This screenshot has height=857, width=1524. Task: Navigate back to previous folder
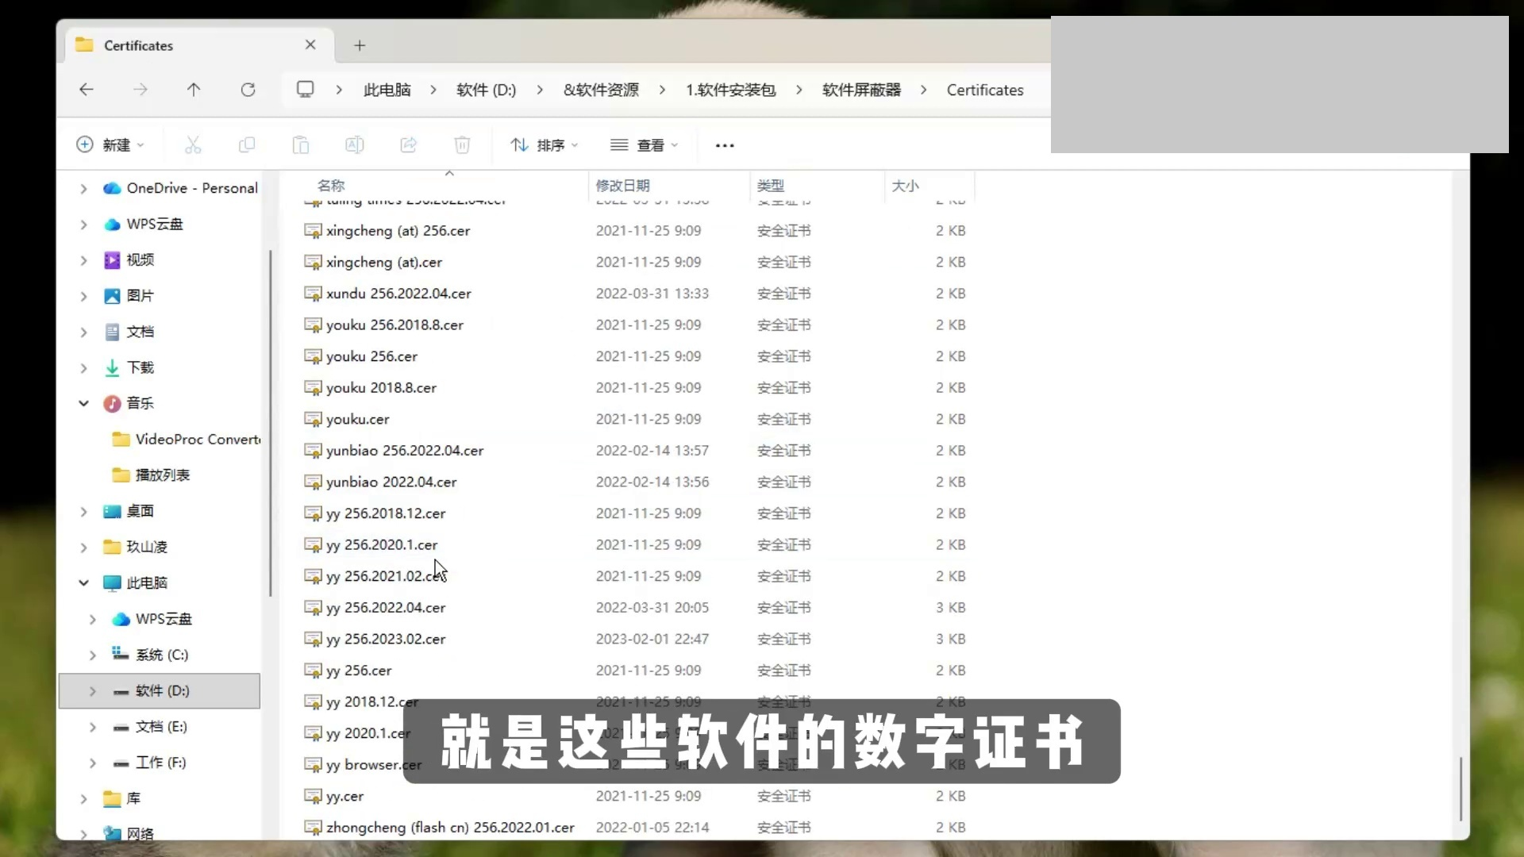(x=87, y=90)
